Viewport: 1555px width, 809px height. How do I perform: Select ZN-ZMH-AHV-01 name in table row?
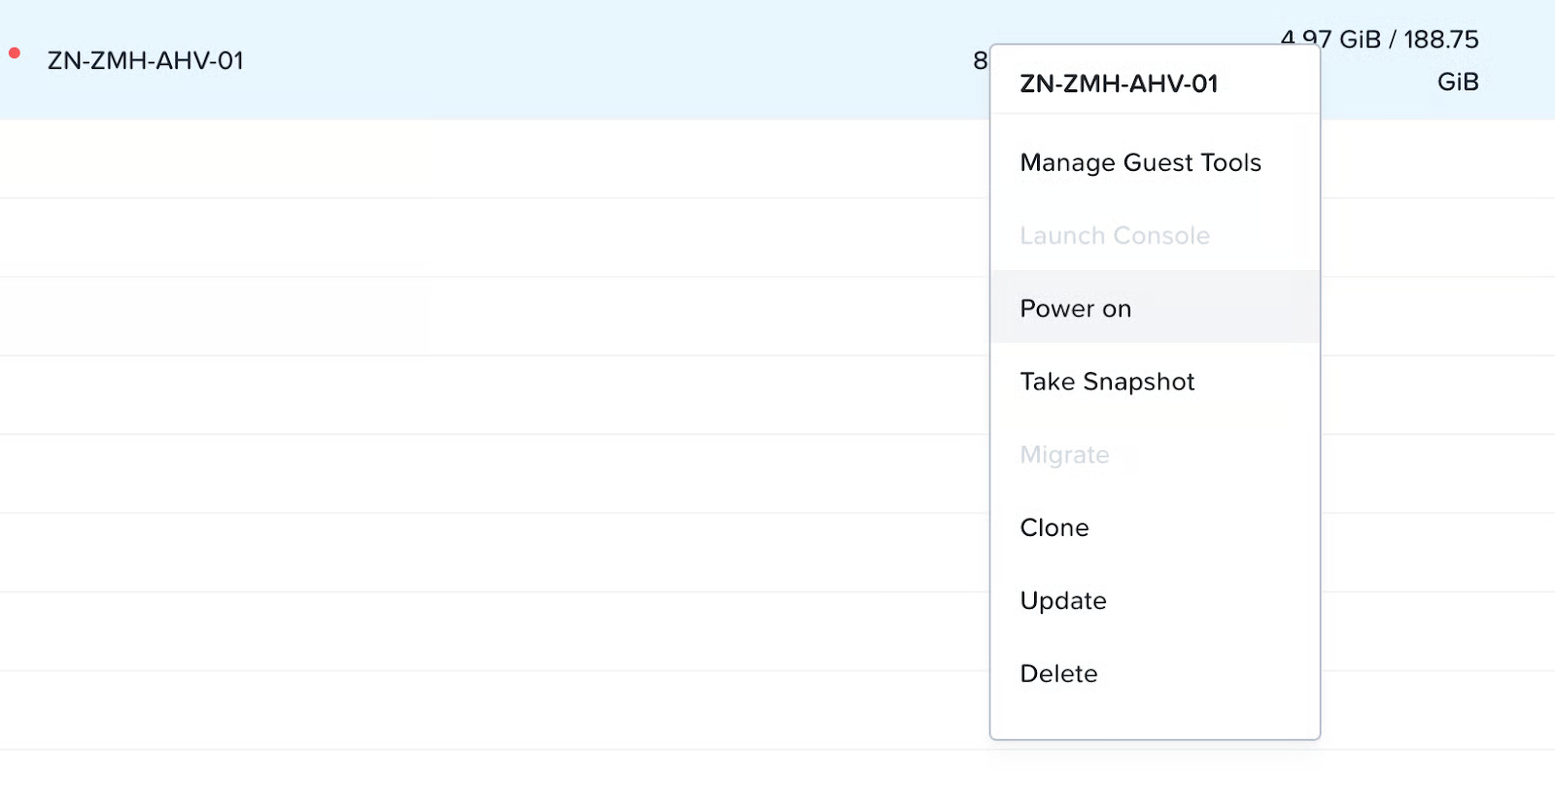click(146, 60)
